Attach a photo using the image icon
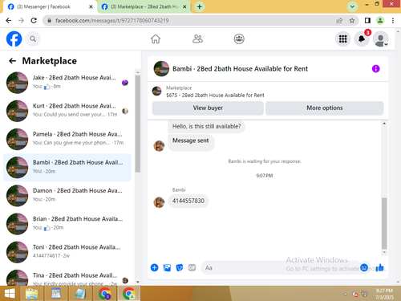This screenshot has height=301, width=401. [167, 267]
